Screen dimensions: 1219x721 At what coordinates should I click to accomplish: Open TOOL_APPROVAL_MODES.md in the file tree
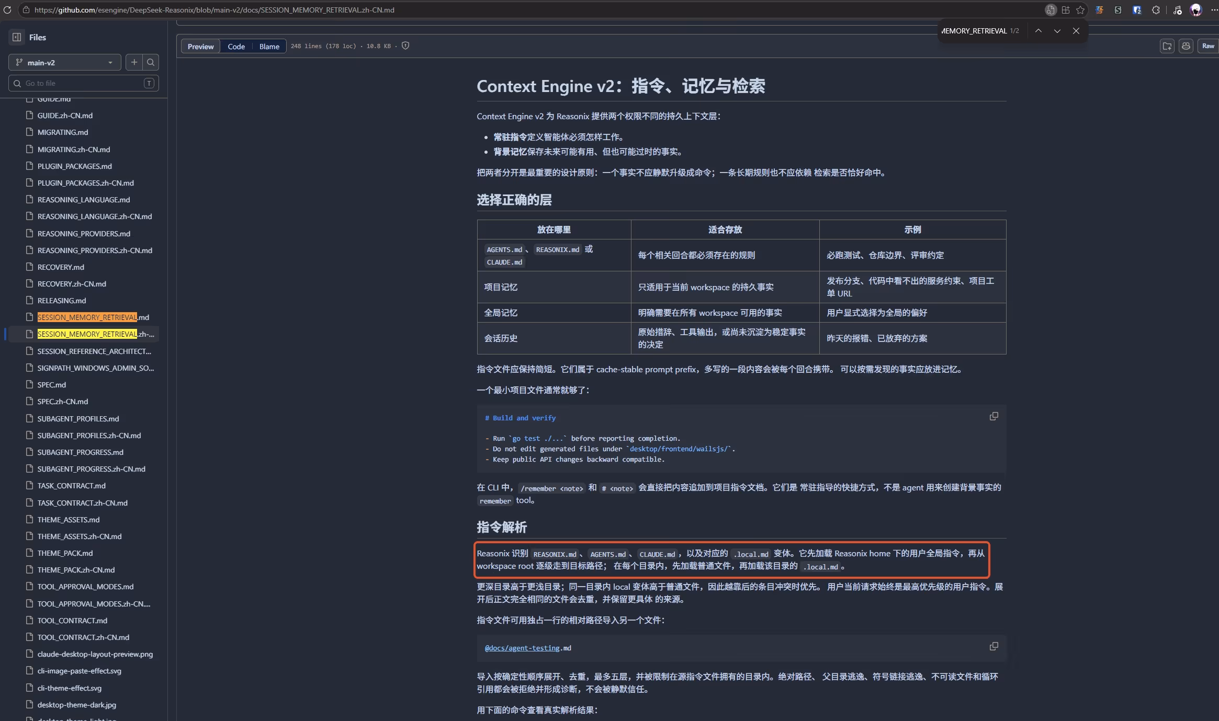85,587
